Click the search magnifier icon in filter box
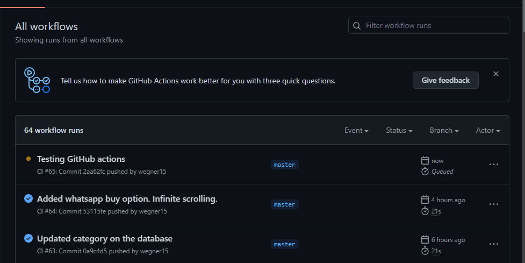This screenshot has width=525, height=263. pos(357,26)
